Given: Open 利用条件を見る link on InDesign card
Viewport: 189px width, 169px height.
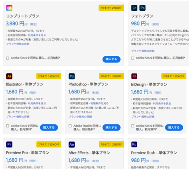Looking at the screenshot, I should pos(162,103).
